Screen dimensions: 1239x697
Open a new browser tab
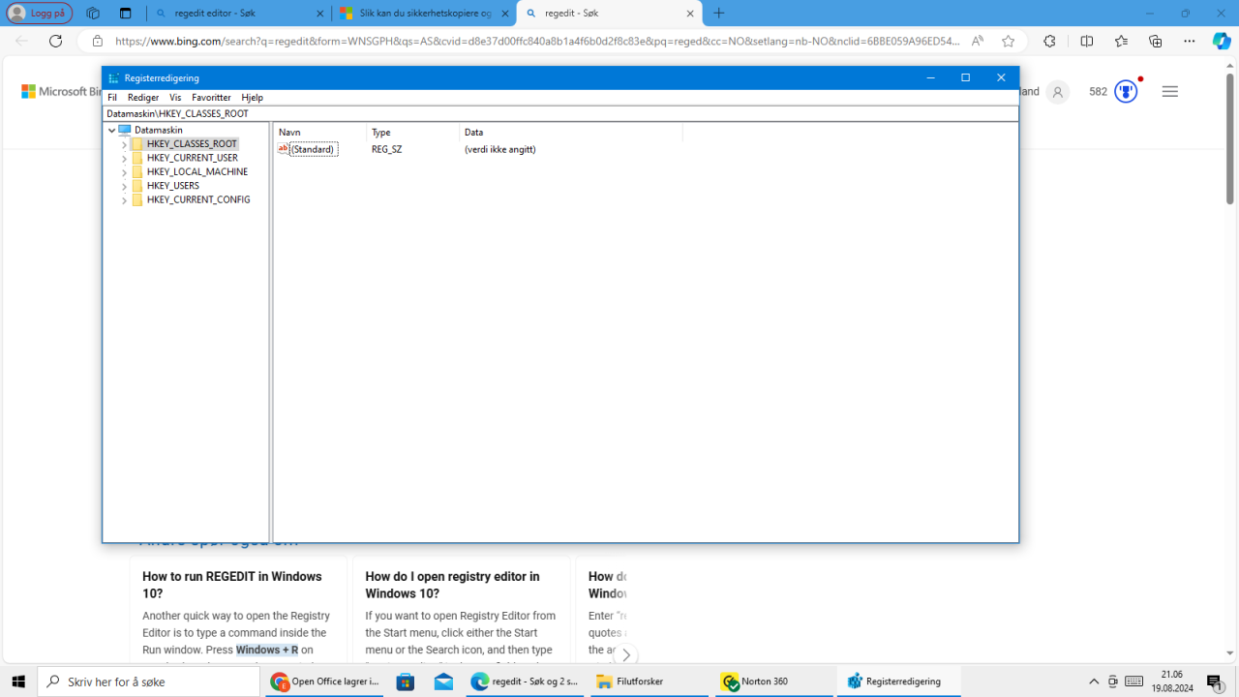(x=718, y=14)
